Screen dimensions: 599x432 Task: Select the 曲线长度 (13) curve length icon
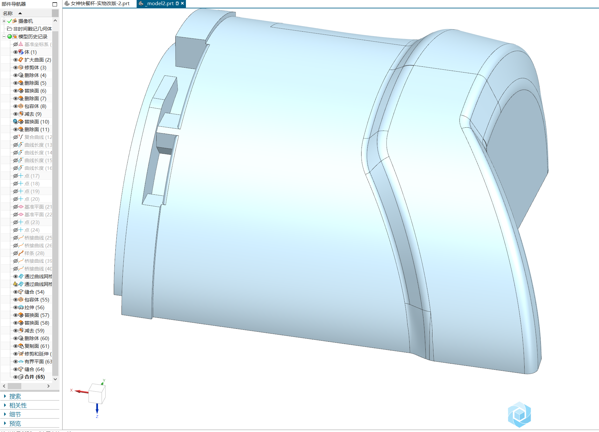(21, 145)
